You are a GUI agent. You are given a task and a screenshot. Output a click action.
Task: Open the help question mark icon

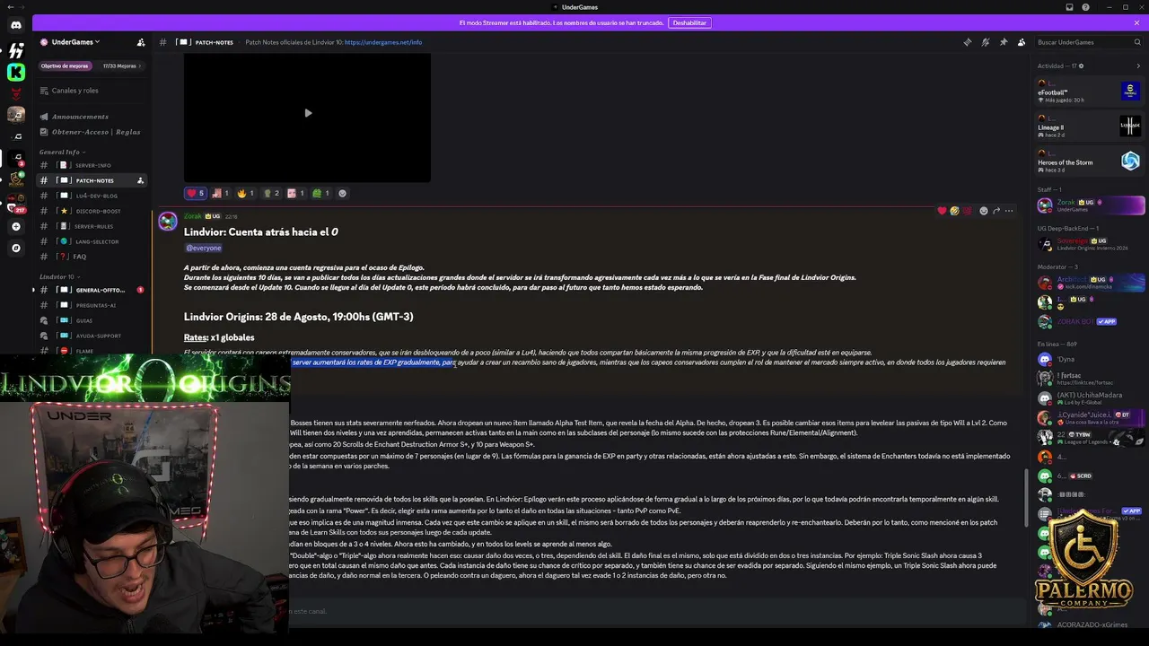1086,7
